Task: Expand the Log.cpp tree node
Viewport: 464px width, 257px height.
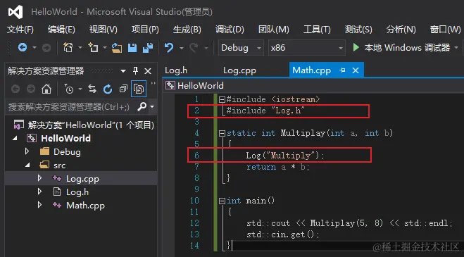Action: pos(39,178)
